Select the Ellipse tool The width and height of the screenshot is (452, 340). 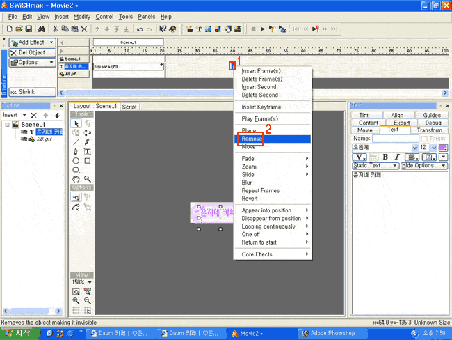[76, 161]
